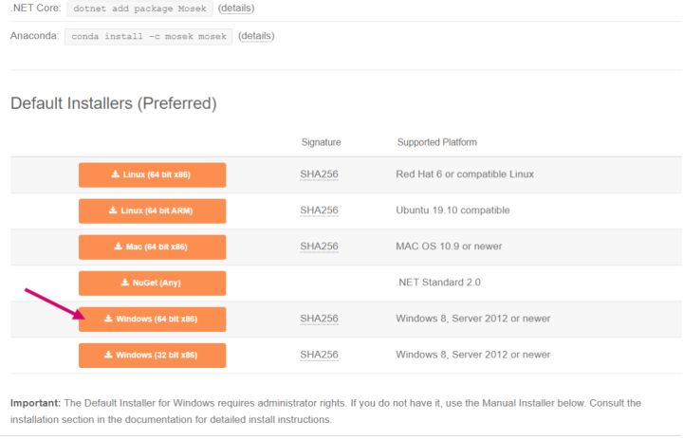
Task: Download the Windows (32 bit x86) installer
Action: click(152, 356)
